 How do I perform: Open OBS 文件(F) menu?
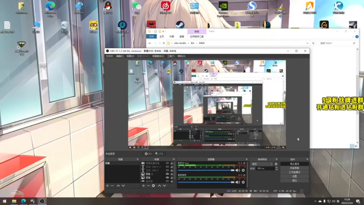(x=110, y=56)
